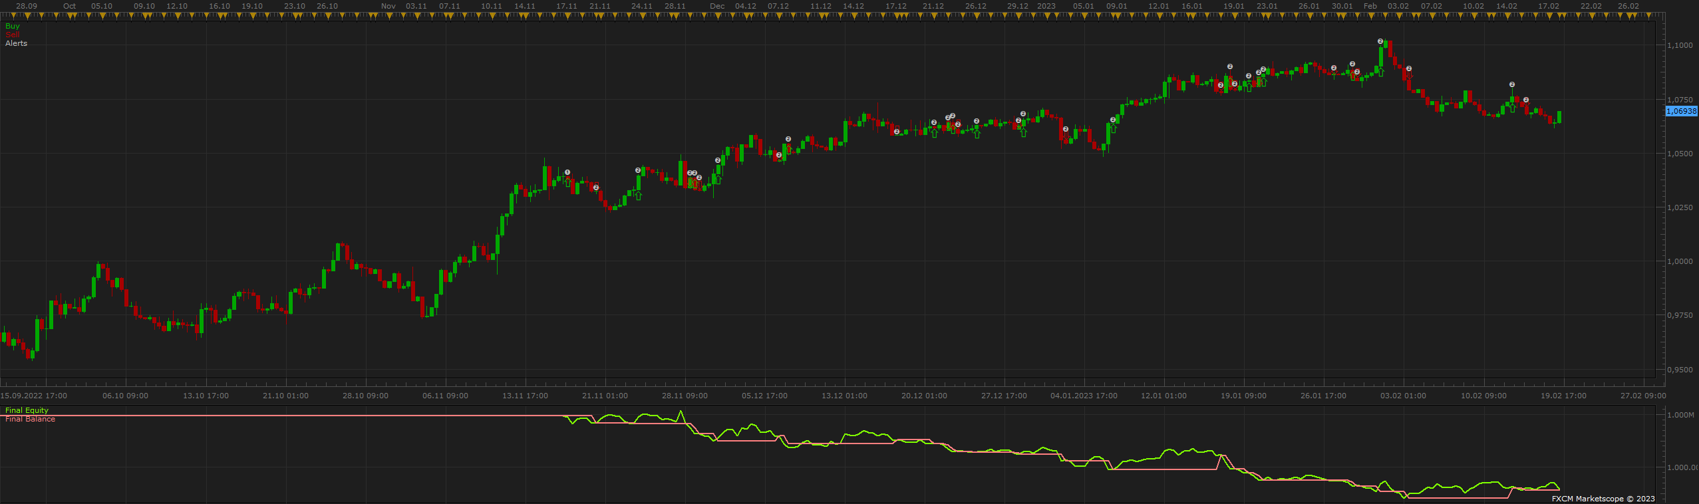Click the 1,0250 price axis label
Viewport: 1699px width, 504px height.
tap(1680, 207)
